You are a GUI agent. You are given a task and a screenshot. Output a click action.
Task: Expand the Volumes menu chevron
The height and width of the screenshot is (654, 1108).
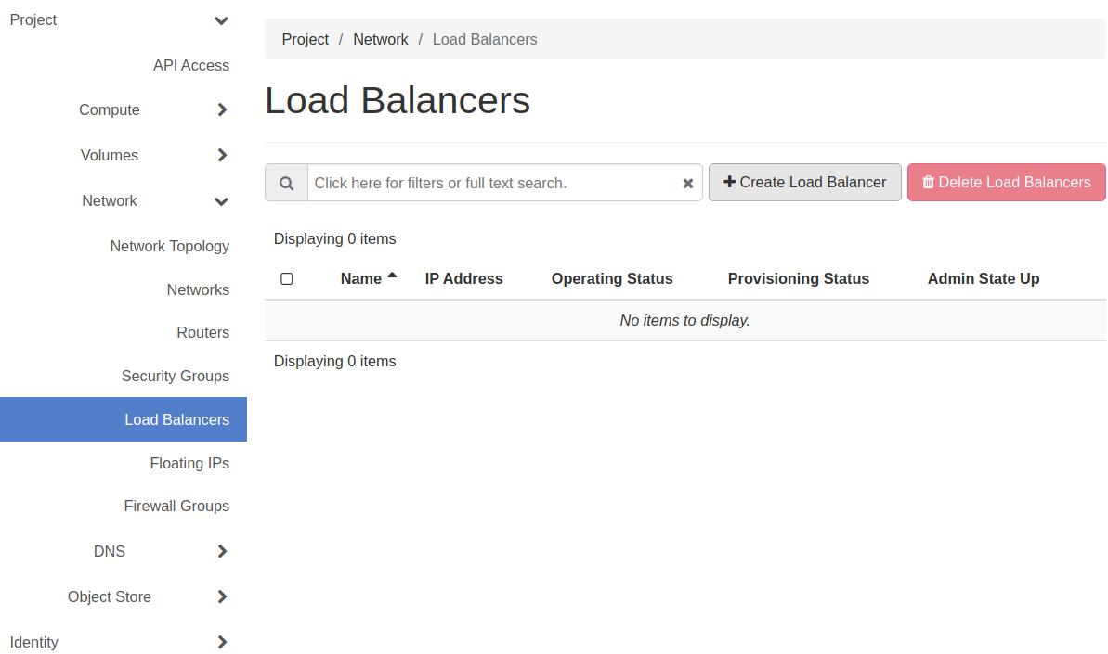222,155
